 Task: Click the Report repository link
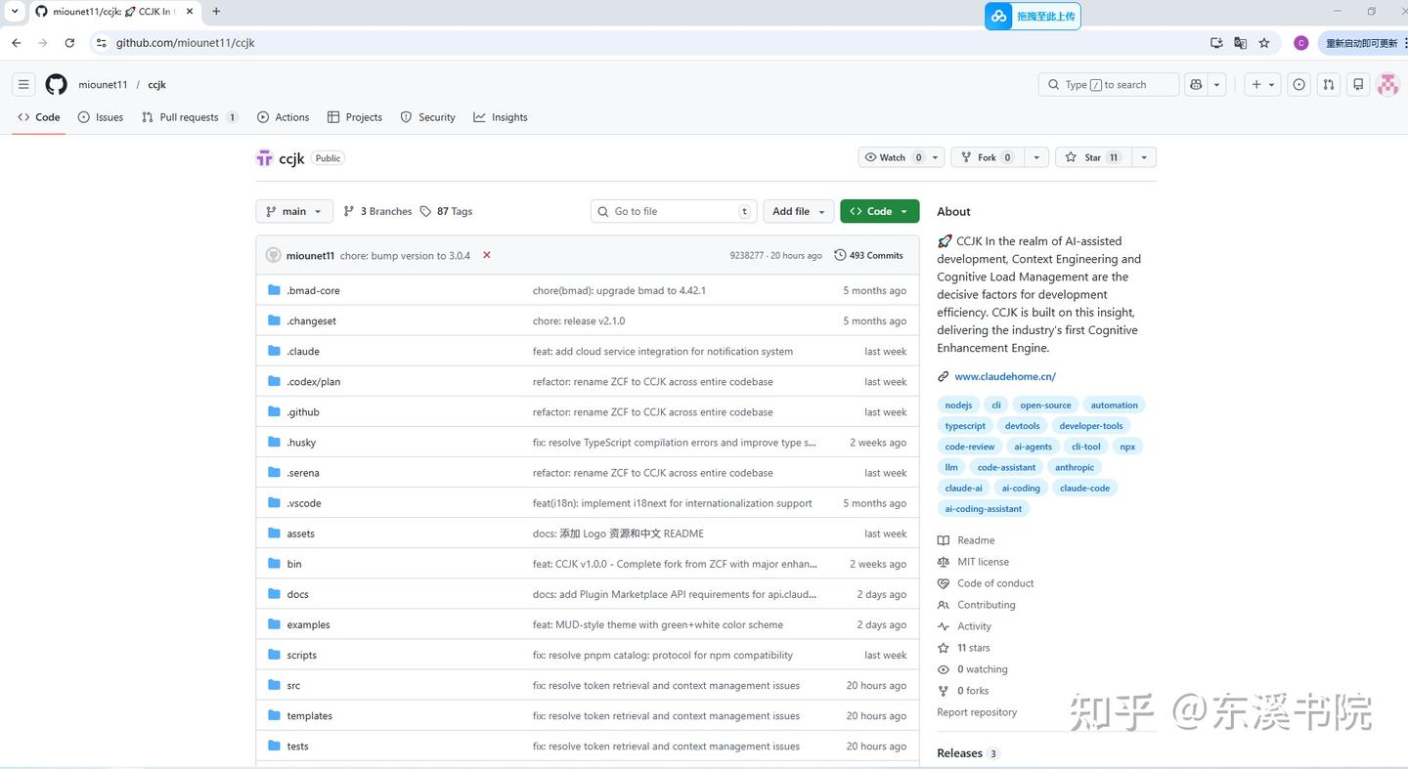click(977, 712)
